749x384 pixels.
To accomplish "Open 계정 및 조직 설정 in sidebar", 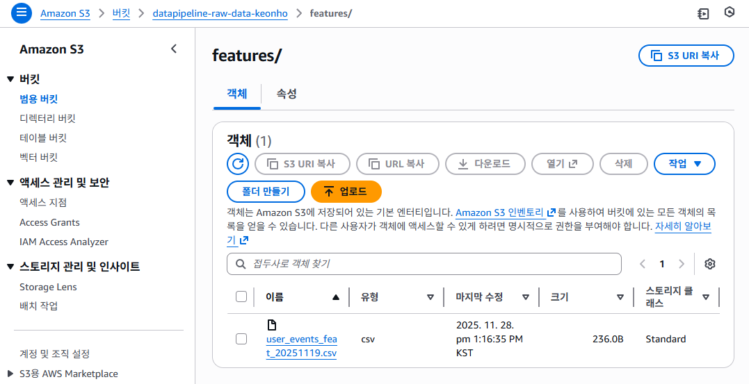I will pos(54,354).
